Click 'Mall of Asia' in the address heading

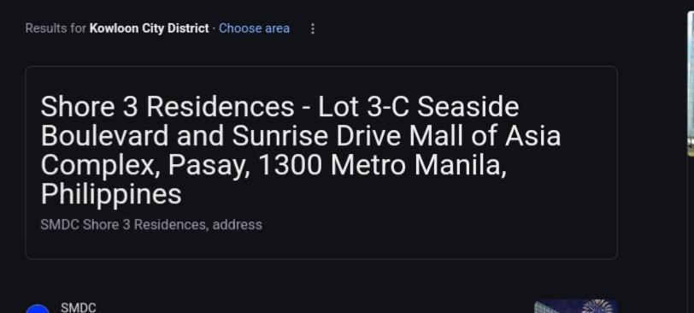[x=485, y=136]
